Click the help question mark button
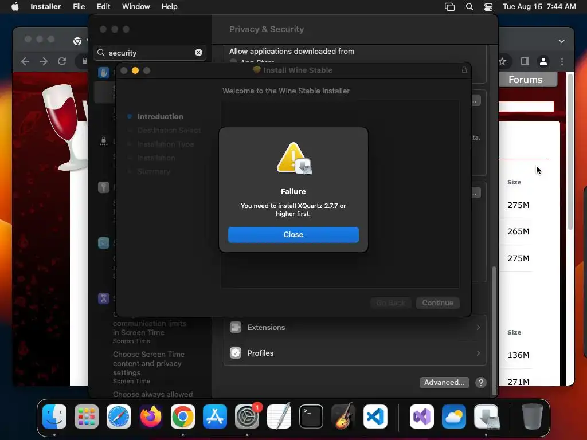Screen dimensions: 587x440 pos(481,382)
